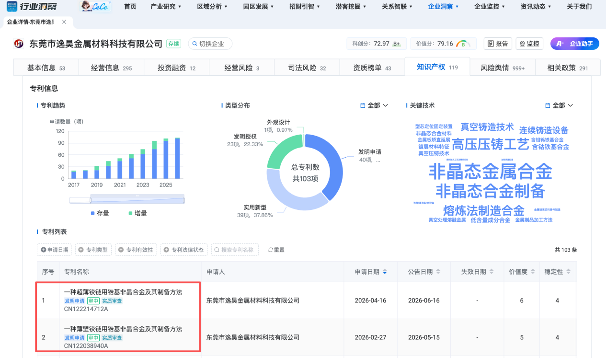Expand the 区域分析 menu
This screenshot has width=606, height=358.
tap(212, 7)
